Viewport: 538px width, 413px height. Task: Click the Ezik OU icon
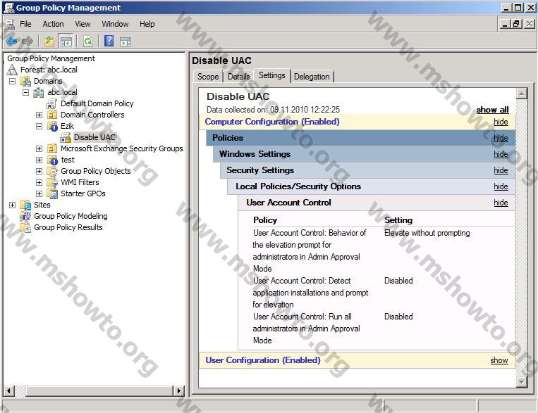pos(52,126)
